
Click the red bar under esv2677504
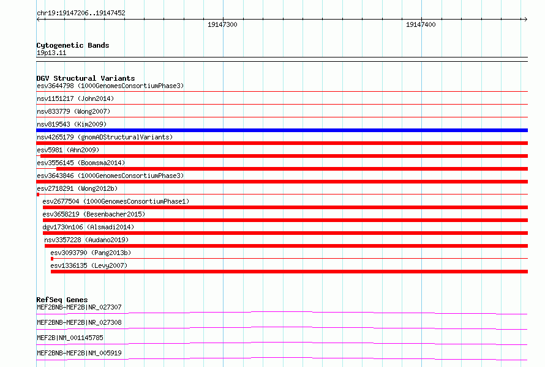pos(285,207)
